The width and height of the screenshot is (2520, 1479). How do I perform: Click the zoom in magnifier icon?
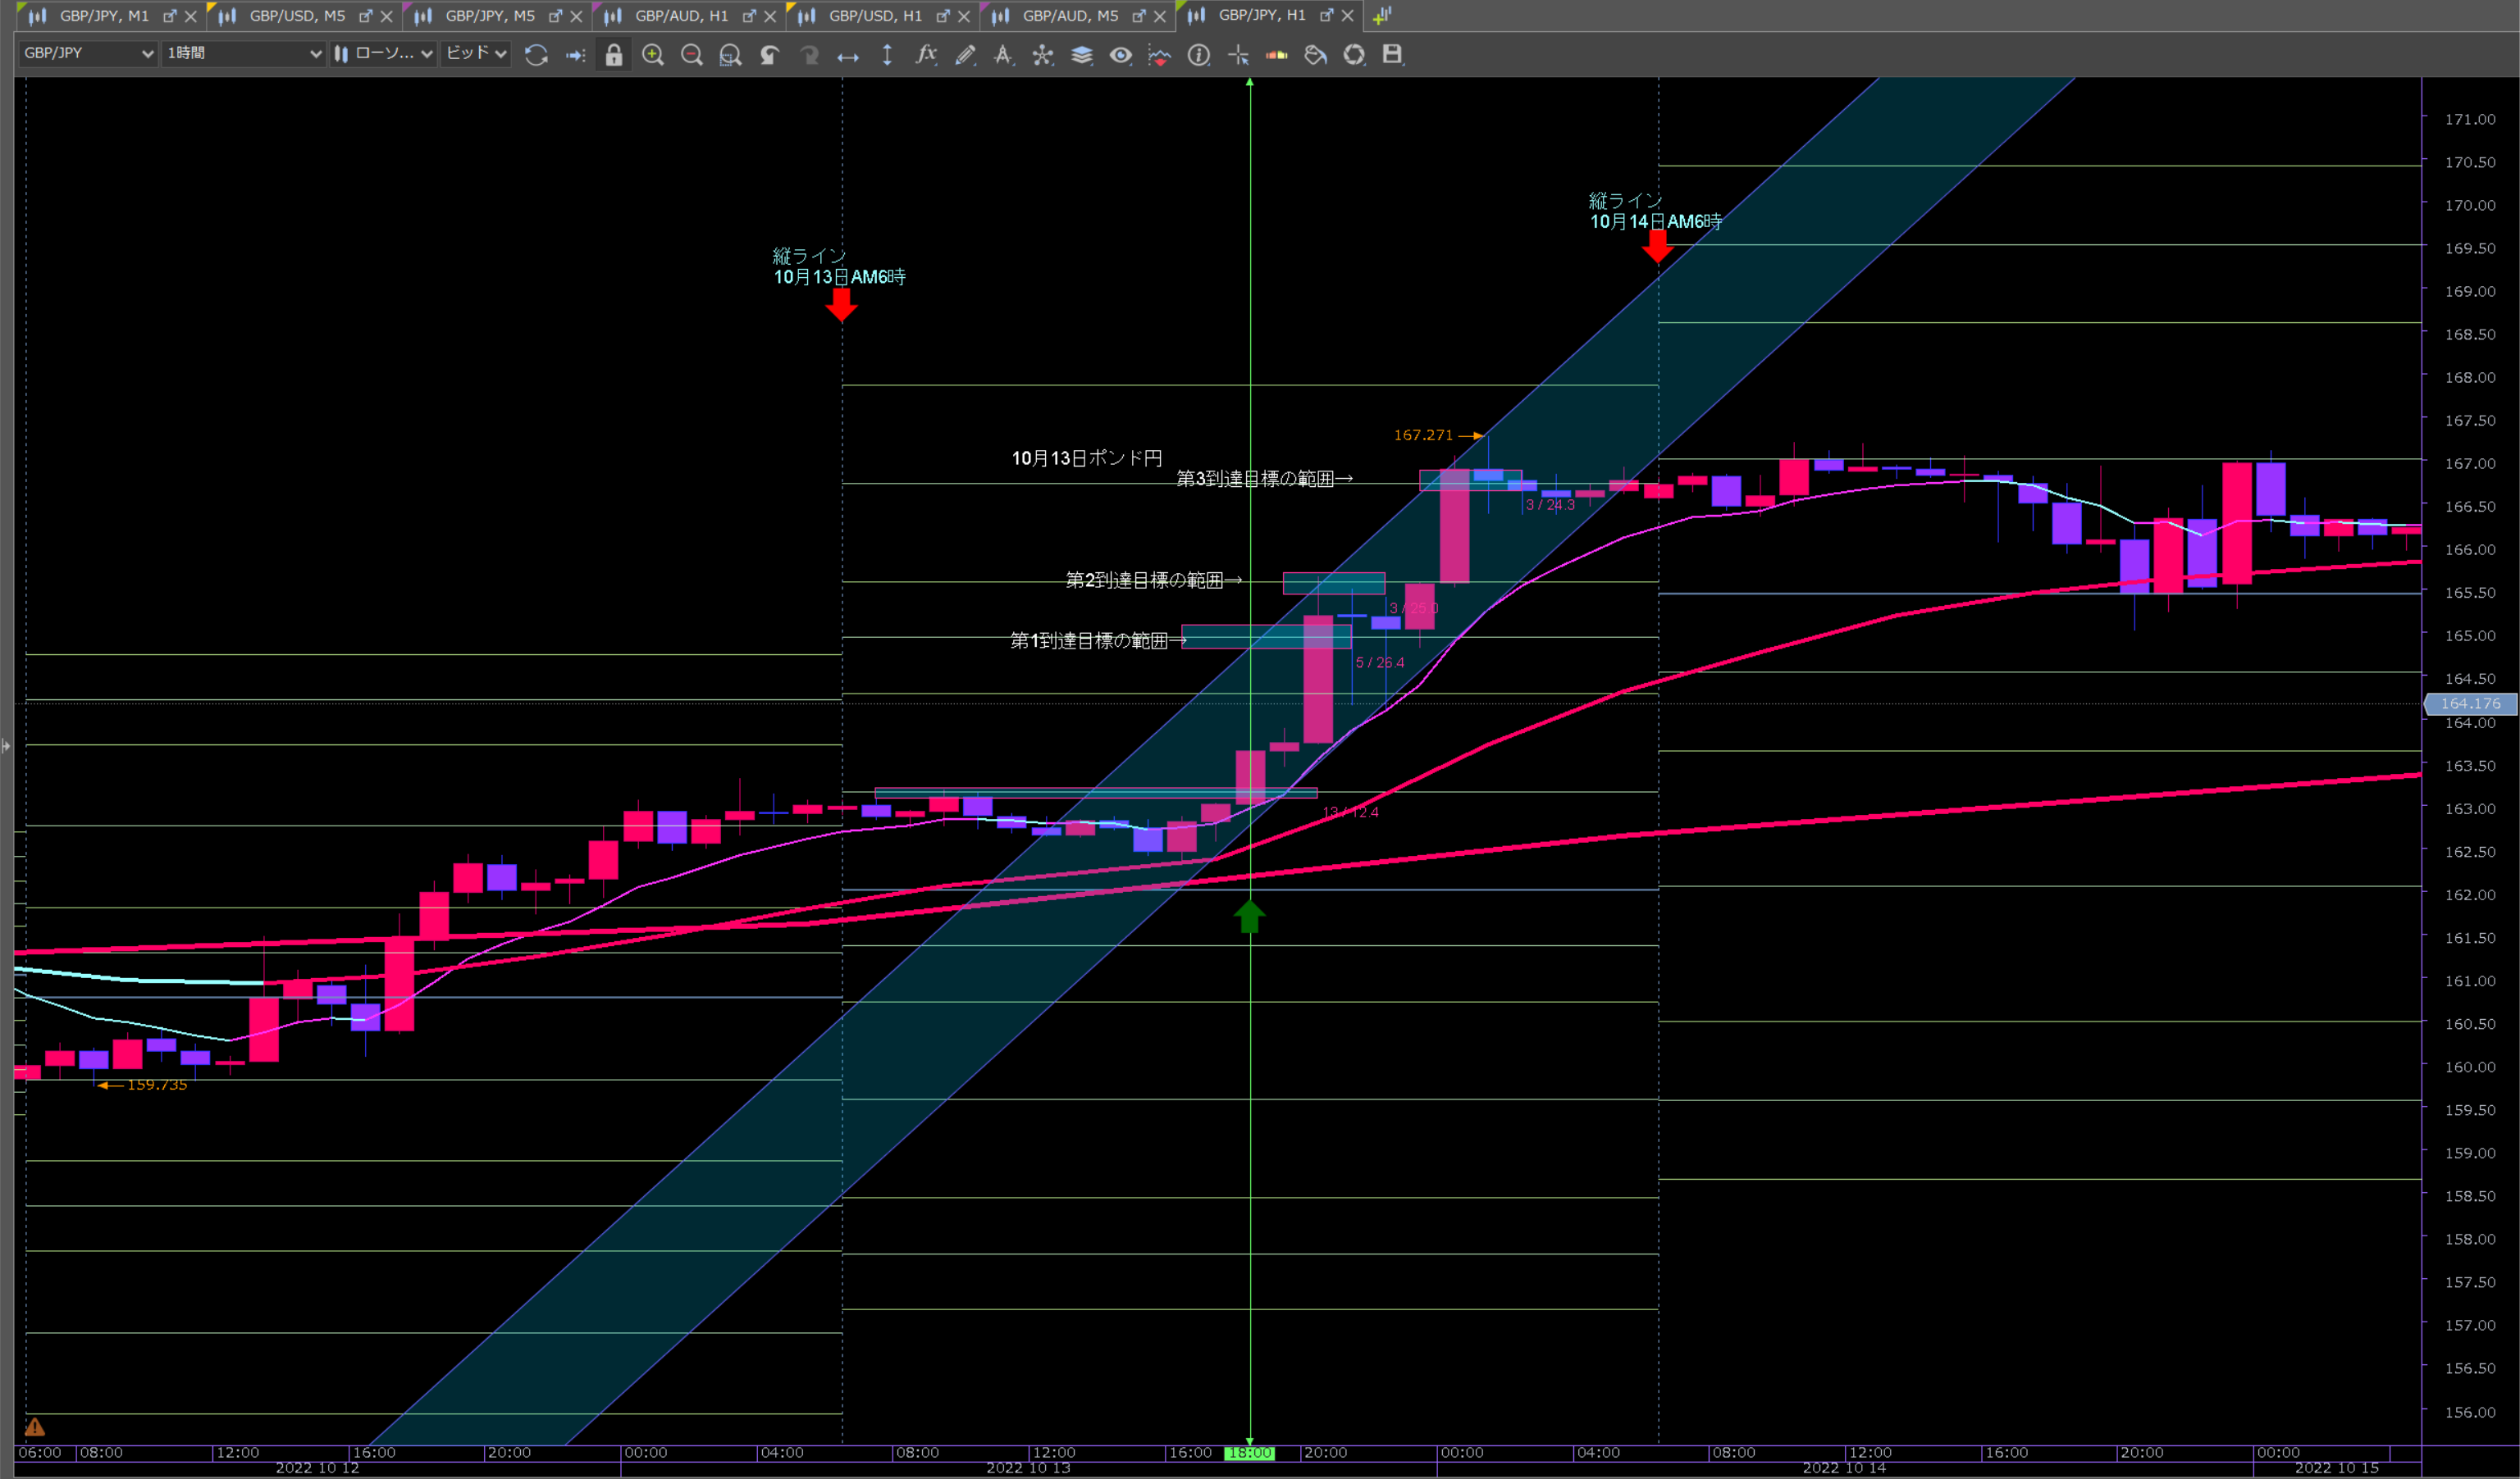point(653,55)
